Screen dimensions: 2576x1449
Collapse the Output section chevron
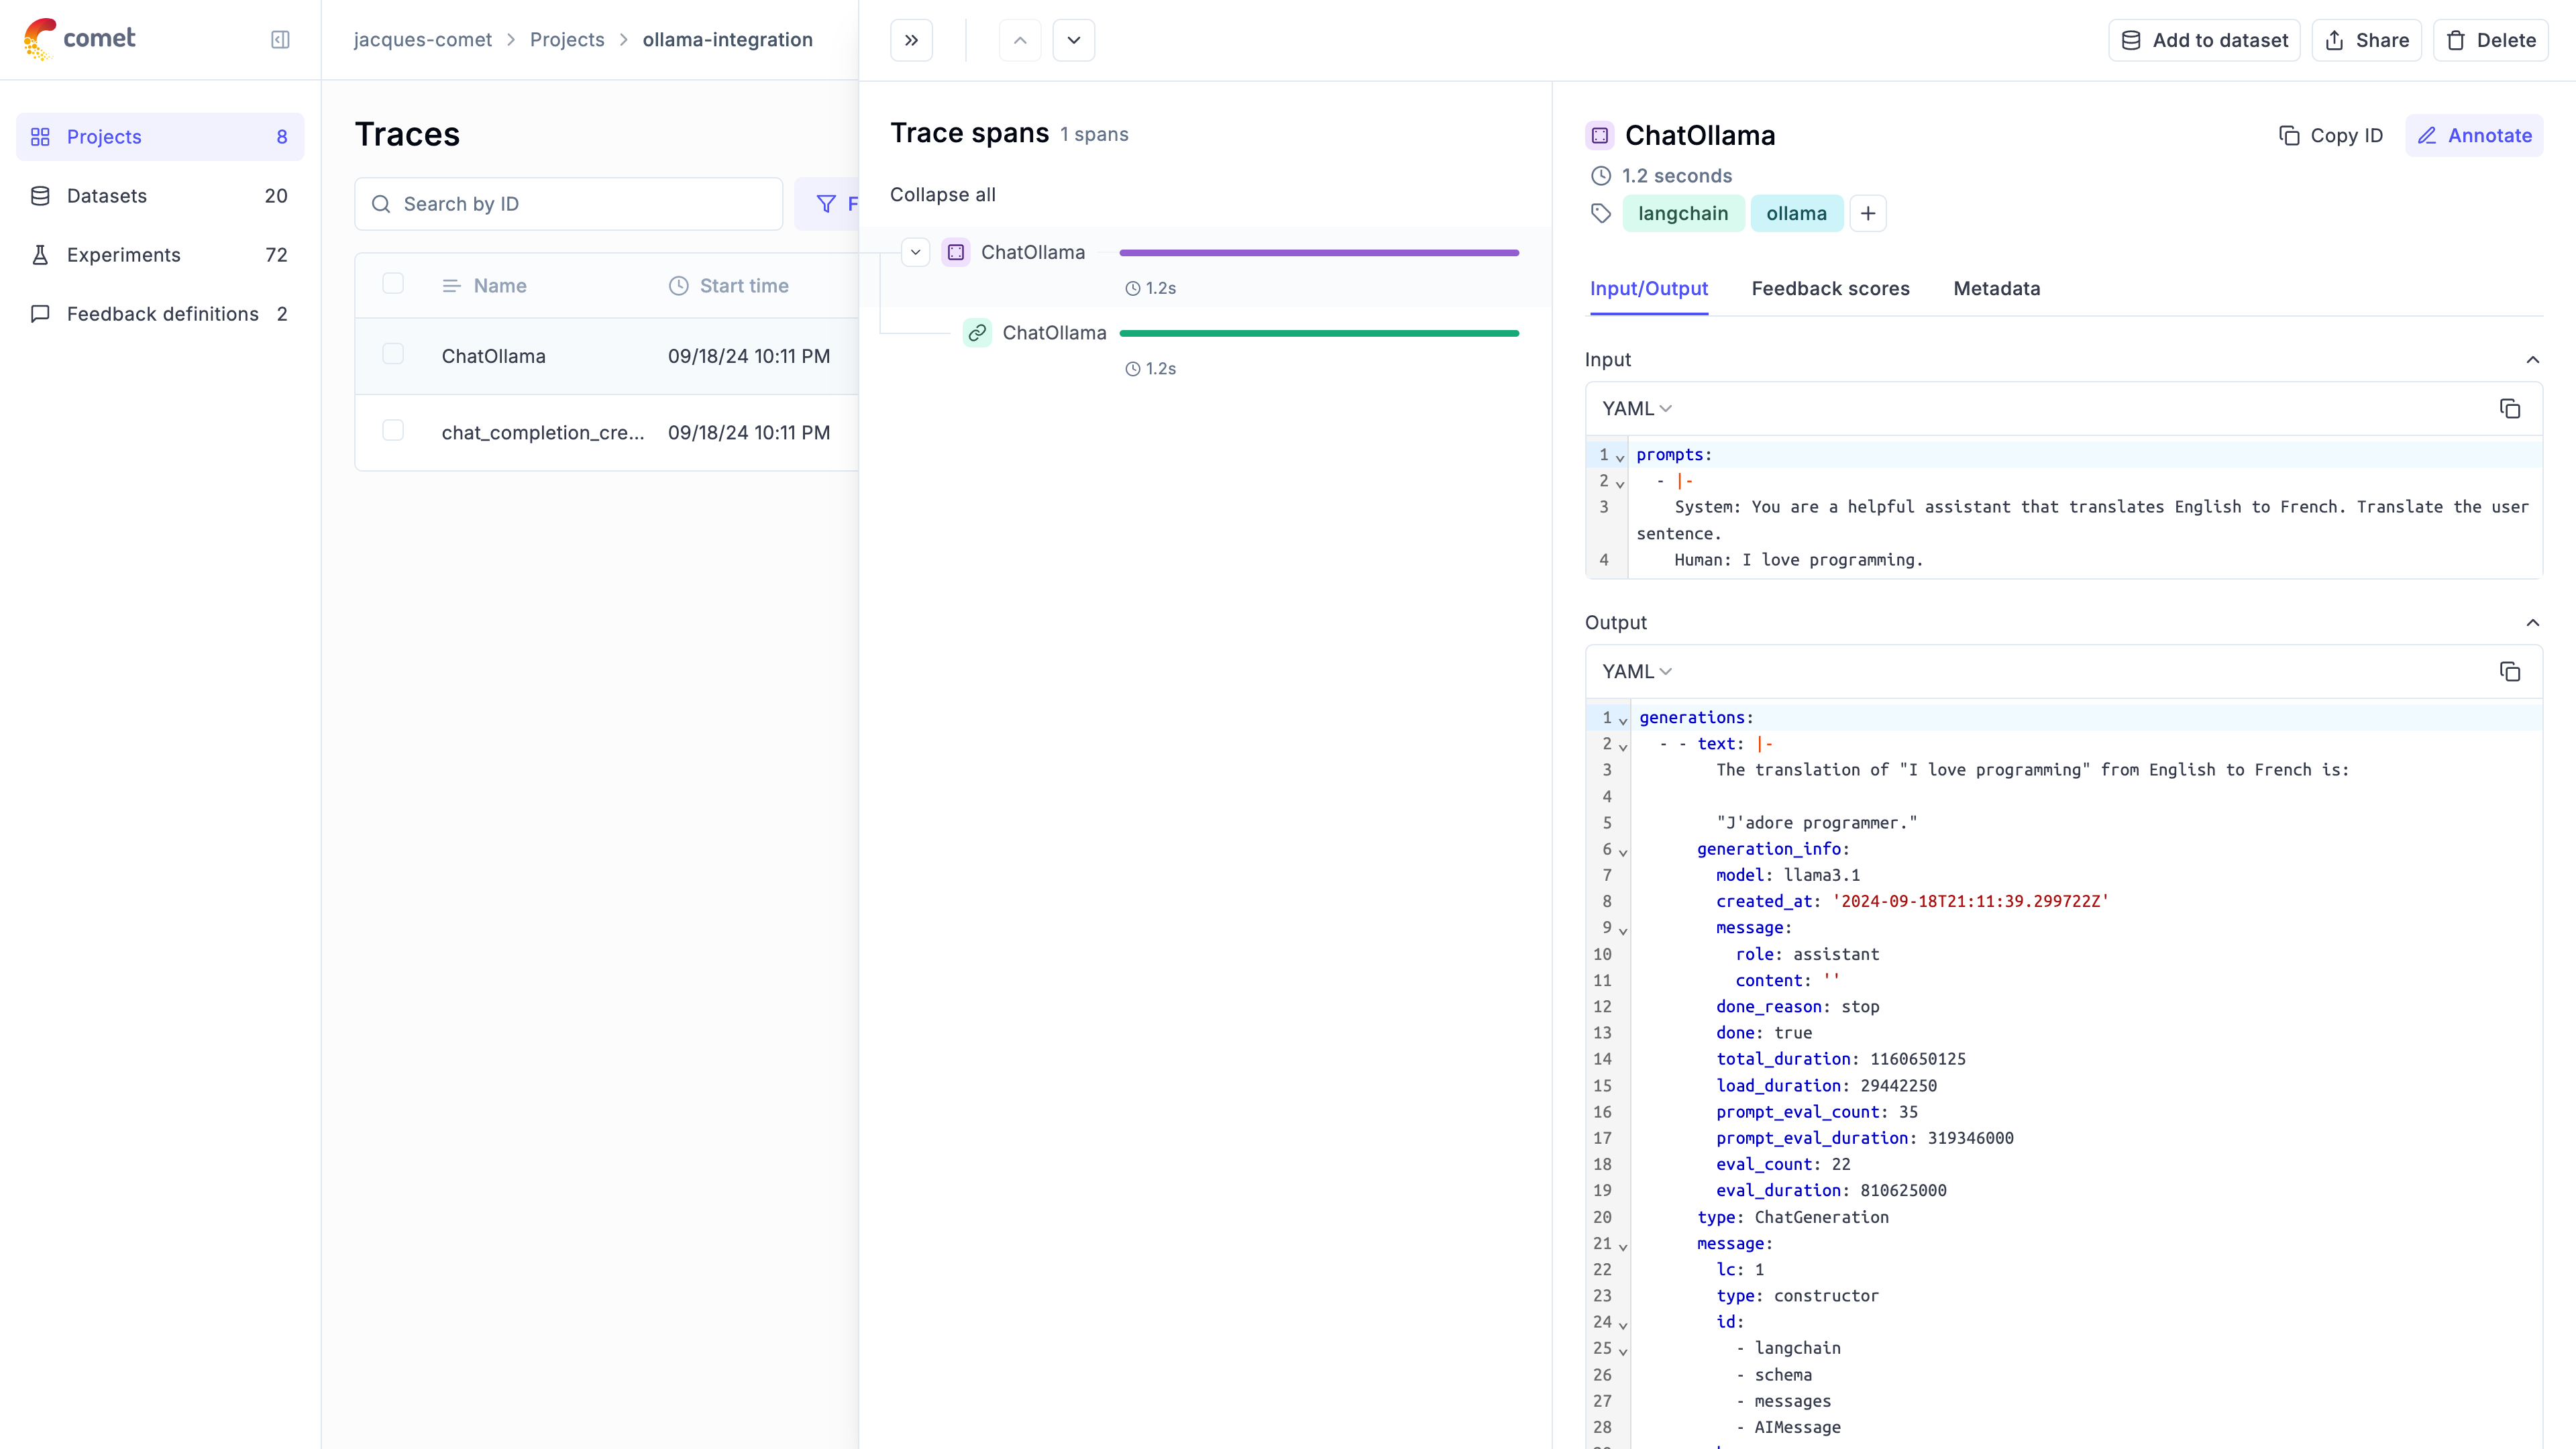[x=2532, y=622]
